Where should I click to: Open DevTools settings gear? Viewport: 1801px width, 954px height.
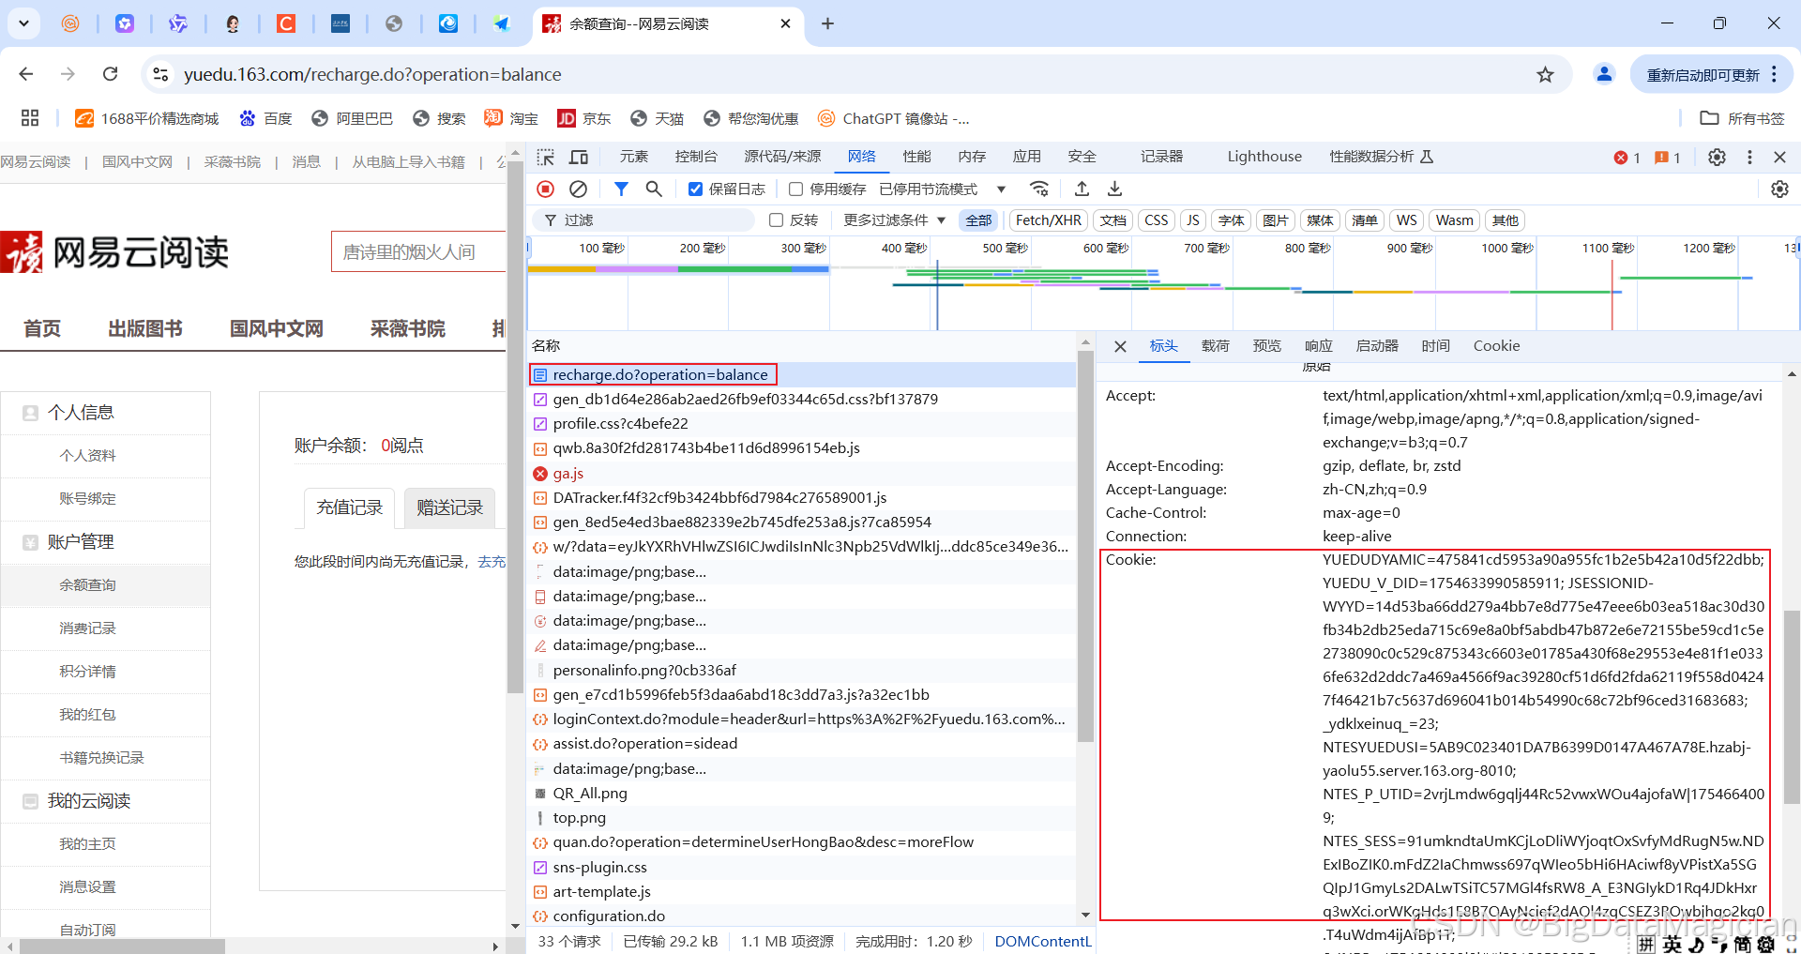click(x=1717, y=157)
